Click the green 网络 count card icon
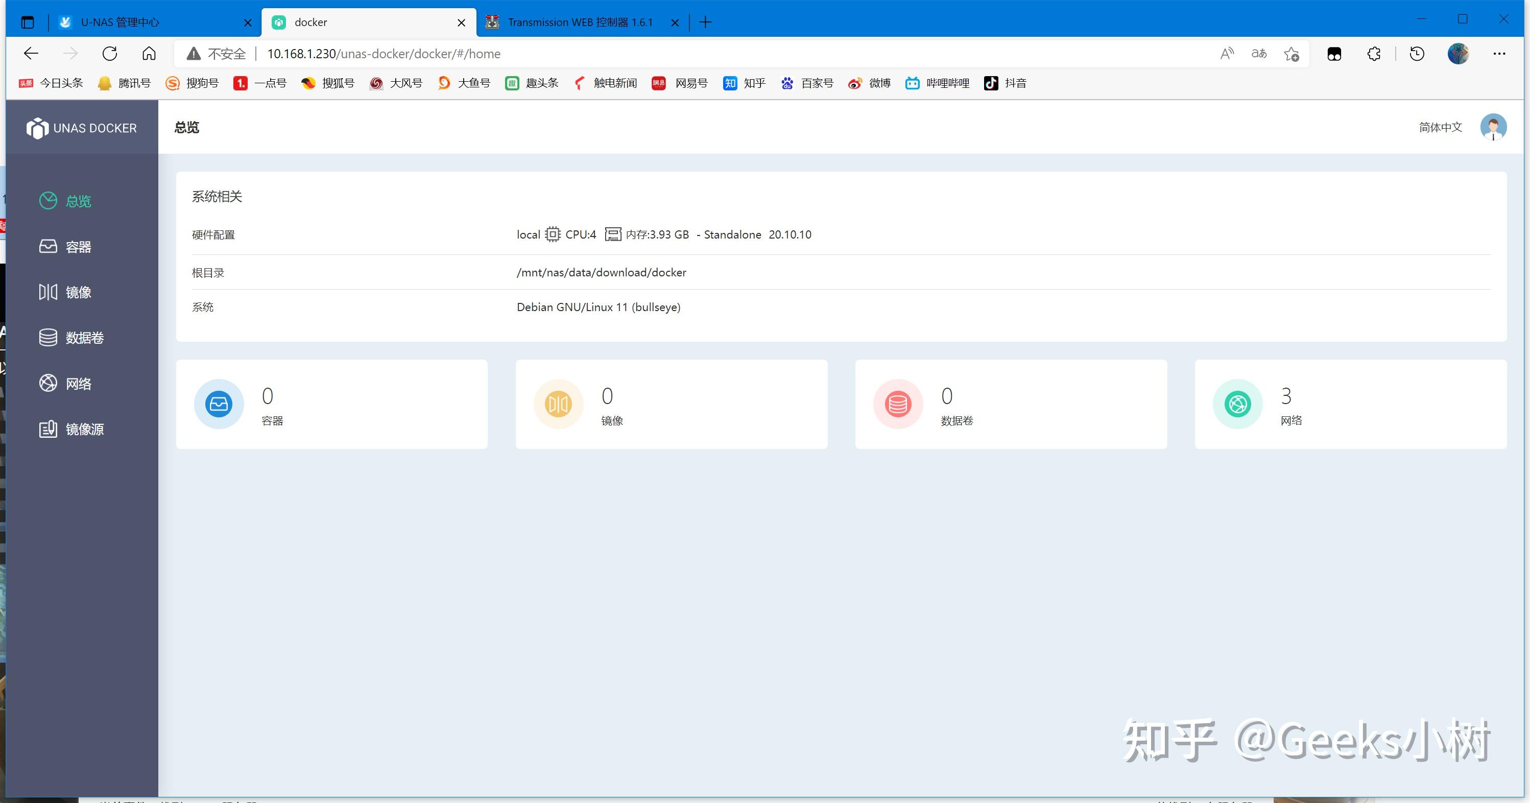 [x=1238, y=404]
